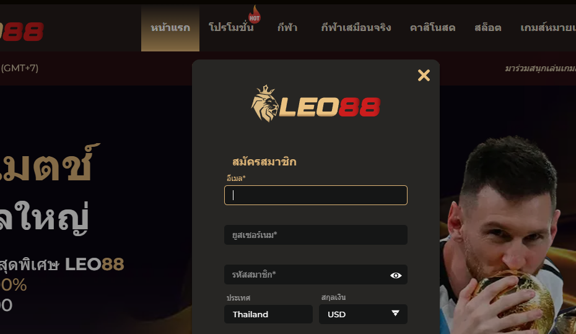Go to the หน้าแรก home tab
Image resolution: width=576 pixels, height=334 pixels.
click(170, 28)
